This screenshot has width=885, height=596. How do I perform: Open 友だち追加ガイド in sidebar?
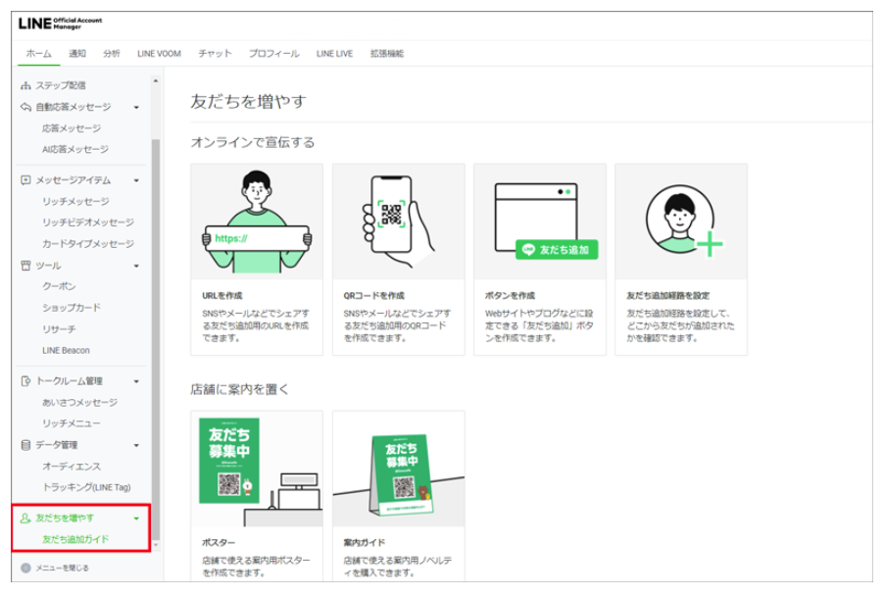coord(75,539)
